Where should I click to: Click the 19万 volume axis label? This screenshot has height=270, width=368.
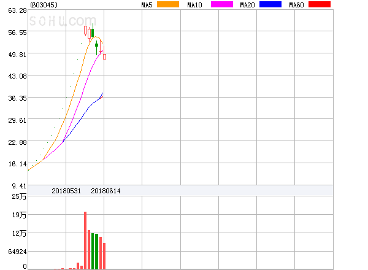click(x=19, y=215)
